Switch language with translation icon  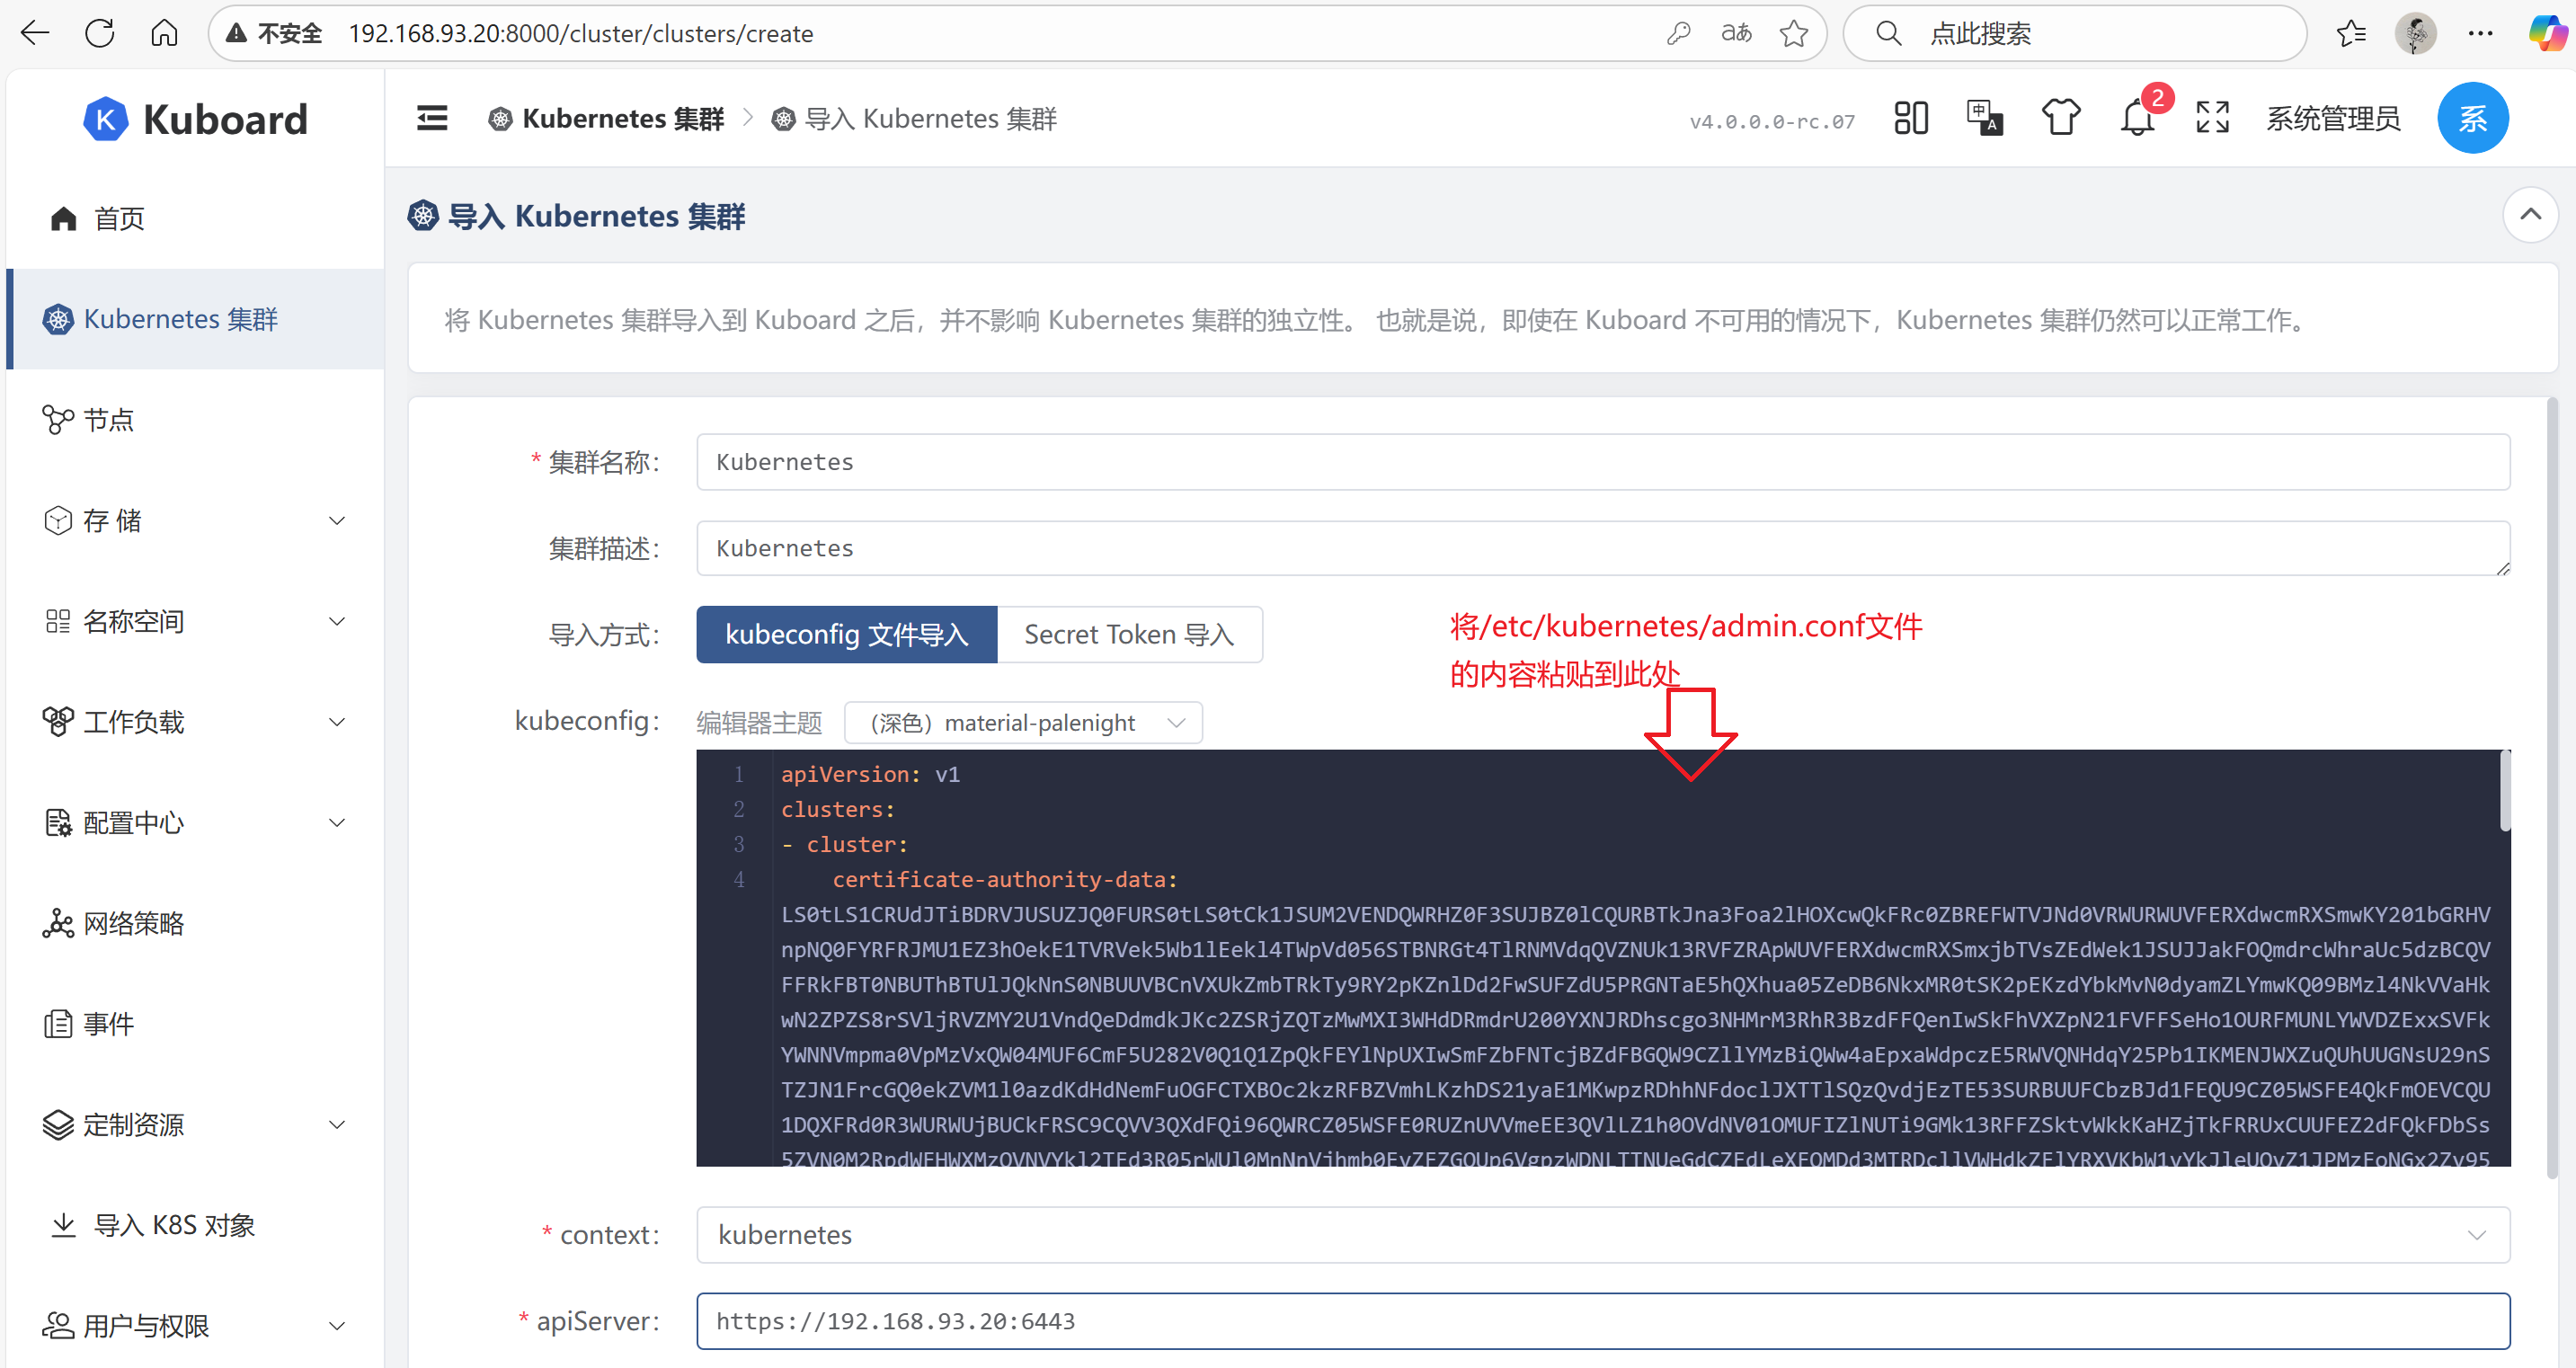pyautogui.click(x=1984, y=118)
